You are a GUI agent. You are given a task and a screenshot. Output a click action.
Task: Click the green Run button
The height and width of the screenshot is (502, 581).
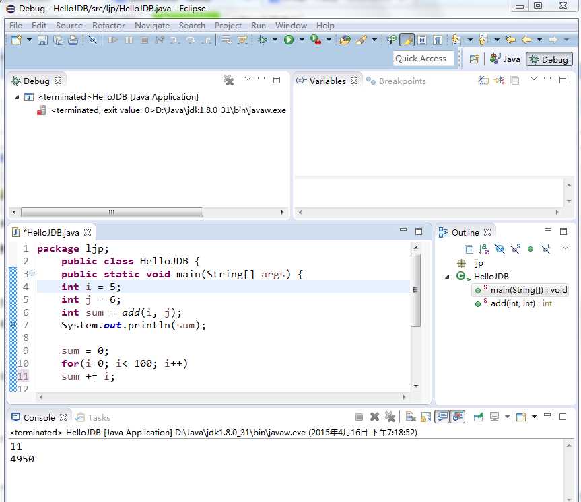289,40
